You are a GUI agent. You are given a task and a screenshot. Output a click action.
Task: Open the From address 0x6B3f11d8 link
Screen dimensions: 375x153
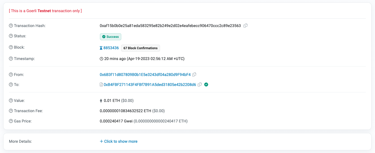(145, 75)
